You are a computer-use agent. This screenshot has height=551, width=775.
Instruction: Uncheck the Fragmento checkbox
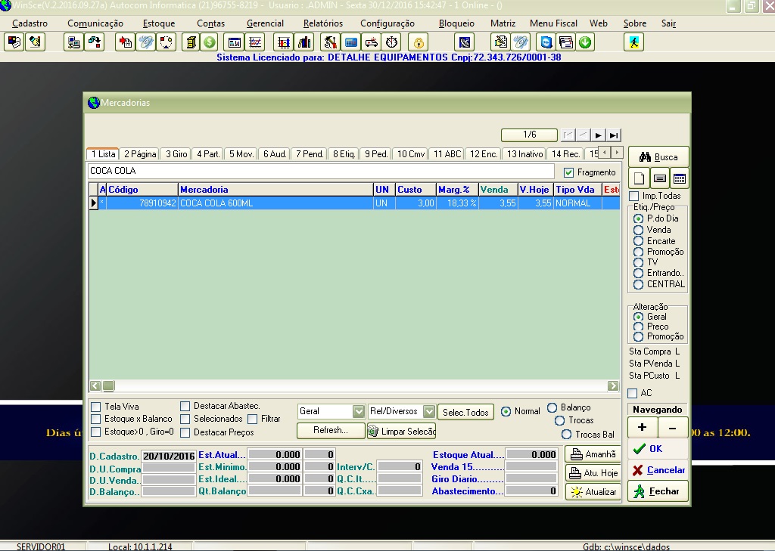click(x=568, y=172)
